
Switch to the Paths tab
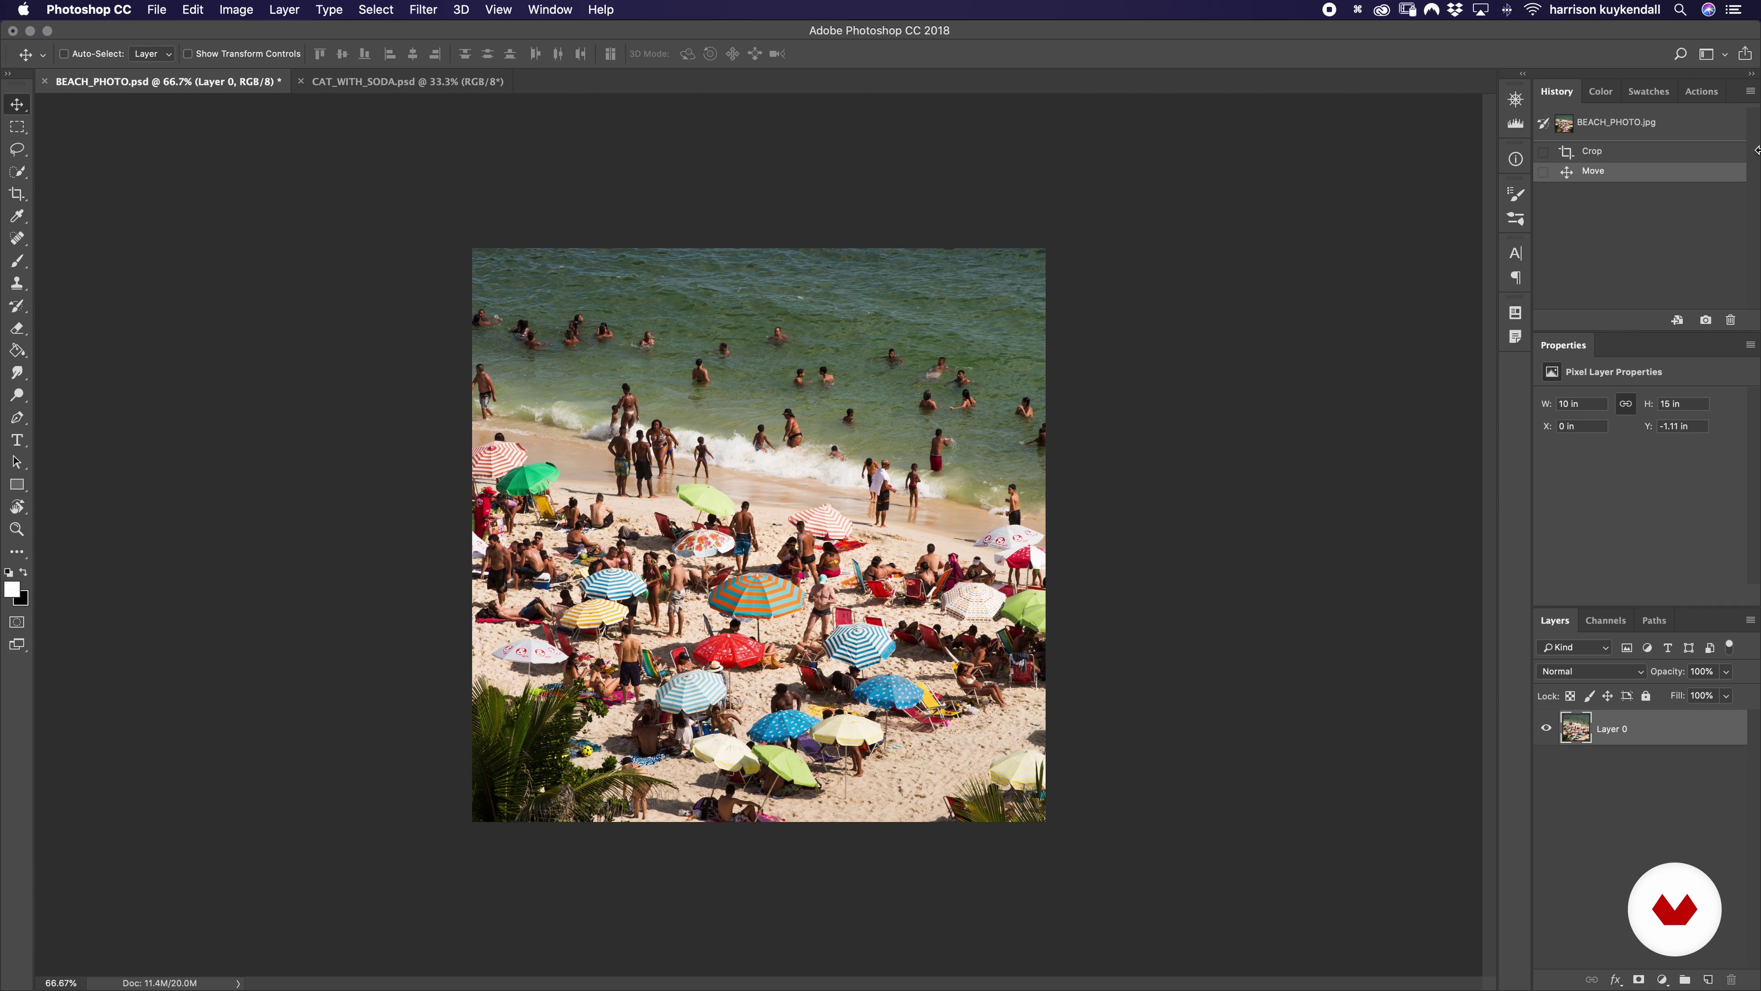[1653, 619]
